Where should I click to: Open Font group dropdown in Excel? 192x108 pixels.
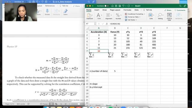click(x=99, y=16)
